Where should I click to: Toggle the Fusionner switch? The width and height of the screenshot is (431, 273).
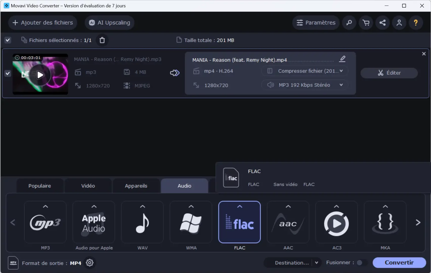(x=361, y=263)
